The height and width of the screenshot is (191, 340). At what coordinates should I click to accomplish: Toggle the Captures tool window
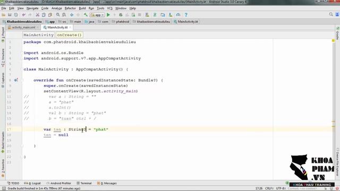pos(3,80)
